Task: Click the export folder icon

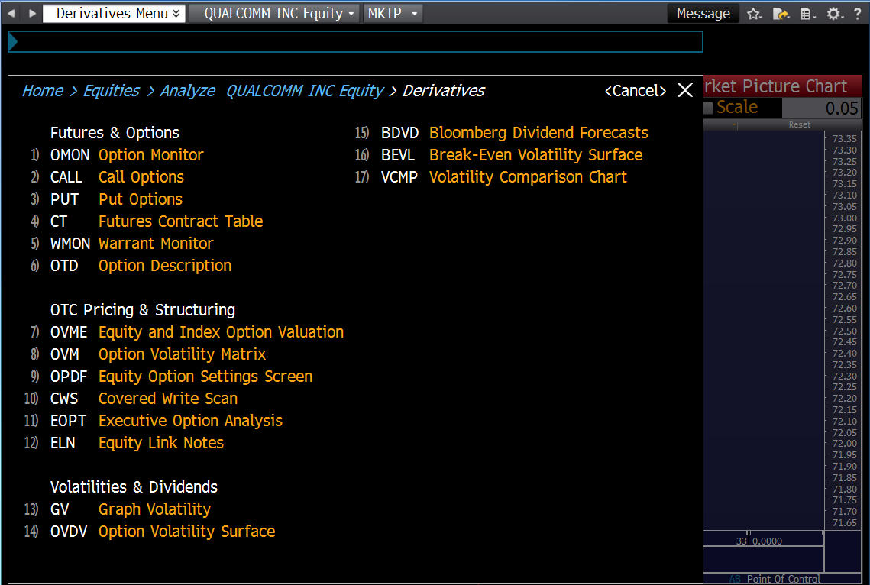Action: click(781, 14)
